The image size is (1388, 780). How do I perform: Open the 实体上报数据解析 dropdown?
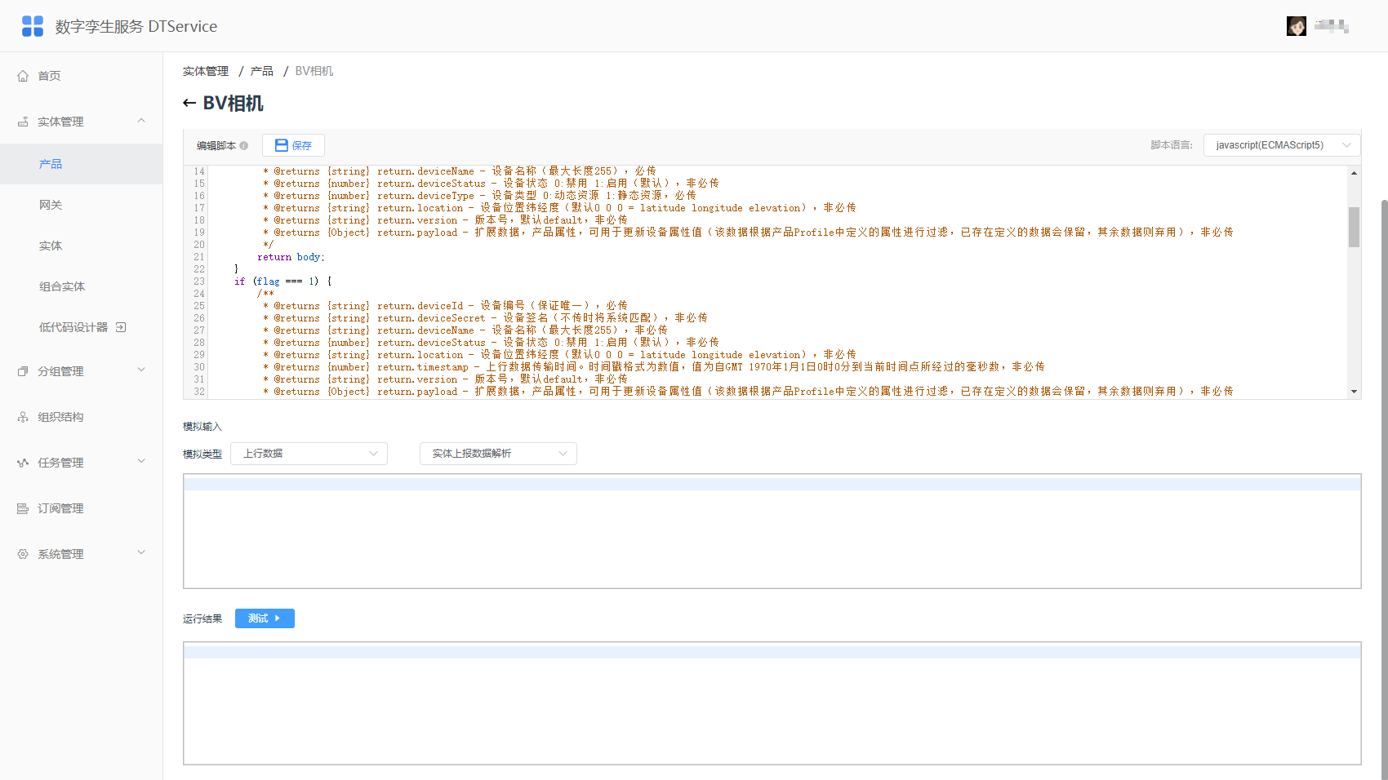[x=498, y=454]
